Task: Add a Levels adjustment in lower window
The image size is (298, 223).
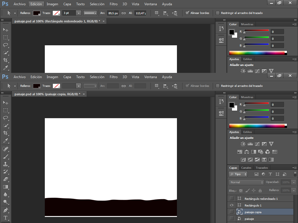Action: [250, 144]
